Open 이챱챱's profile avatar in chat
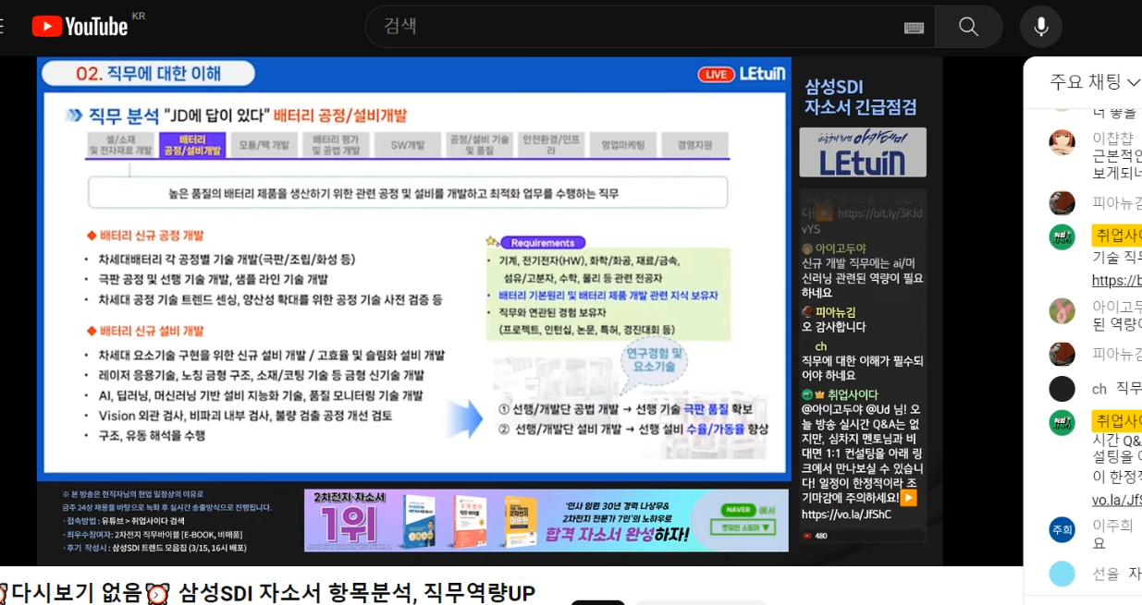The height and width of the screenshot is (605, 1142). [1062, 142]
